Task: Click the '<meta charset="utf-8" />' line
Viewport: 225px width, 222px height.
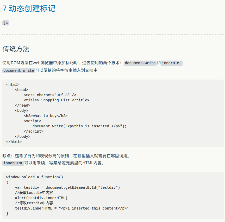Action: [50, 95]
